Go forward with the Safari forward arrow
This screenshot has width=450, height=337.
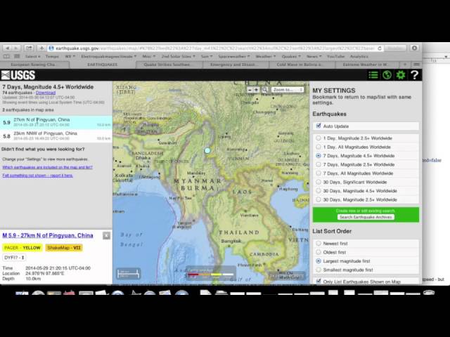click(x=16, y=48)
